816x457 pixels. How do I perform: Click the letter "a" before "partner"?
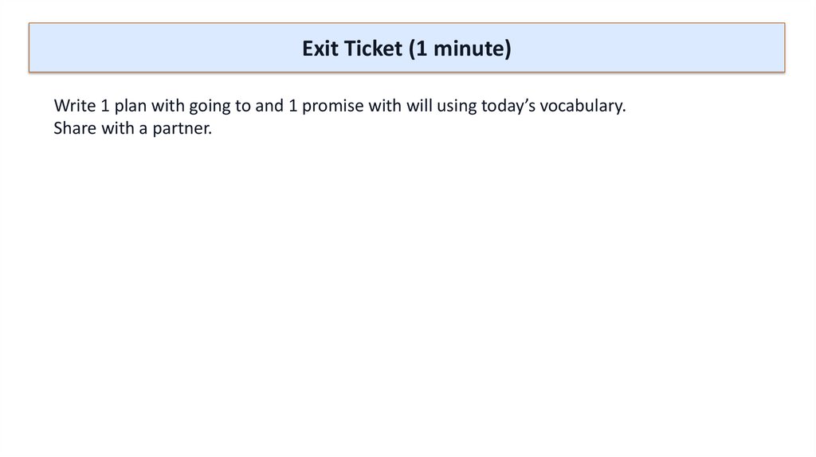pos(144,128)
